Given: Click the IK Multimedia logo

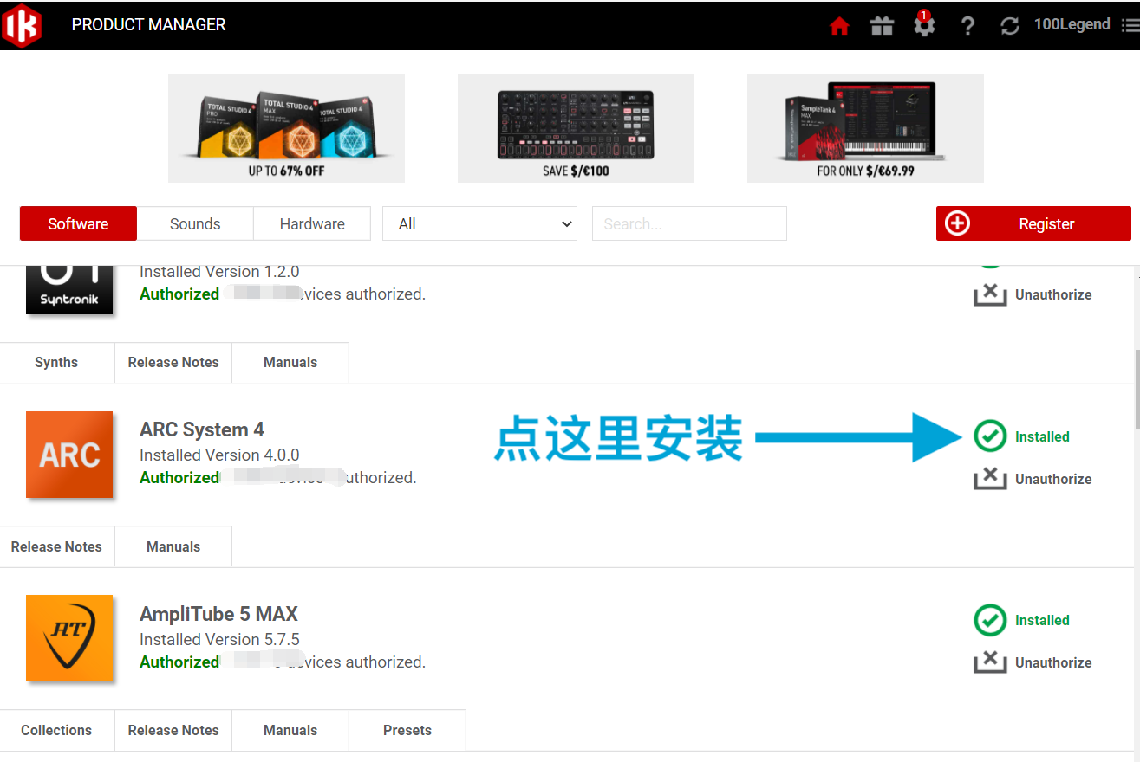Looking at the screenshot, I should coord(22,25).
